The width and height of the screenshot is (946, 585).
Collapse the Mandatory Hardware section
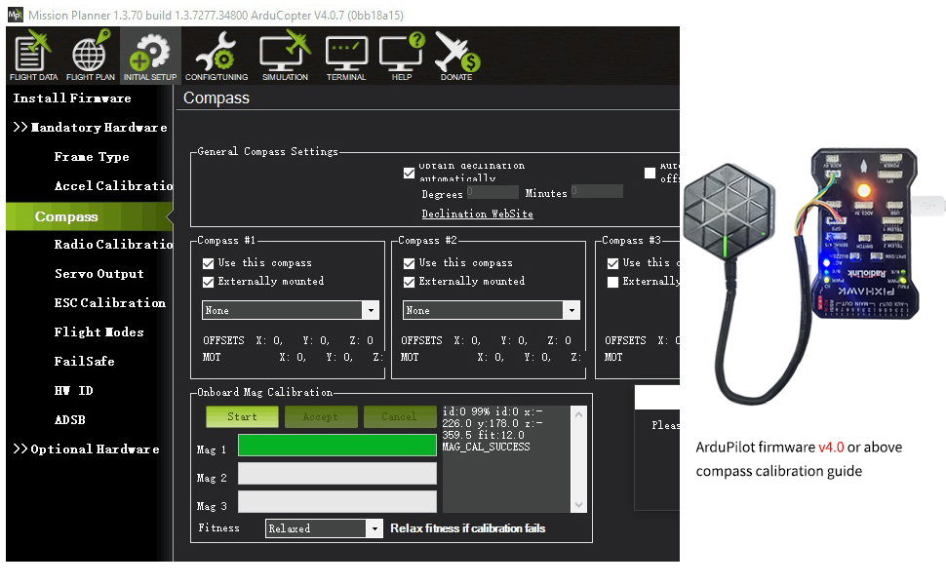click(90, 128)
